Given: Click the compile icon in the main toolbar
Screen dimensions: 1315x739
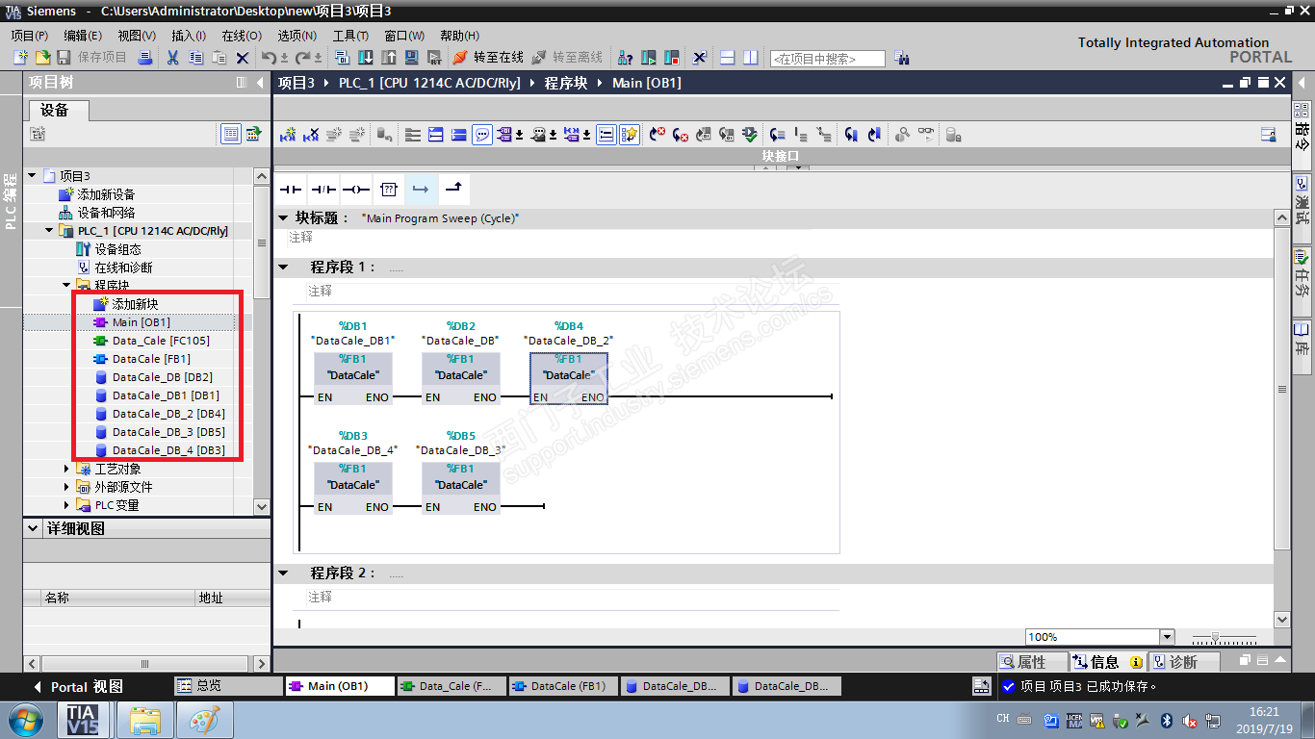Looking at the screenshot, I should pos(342,58).
